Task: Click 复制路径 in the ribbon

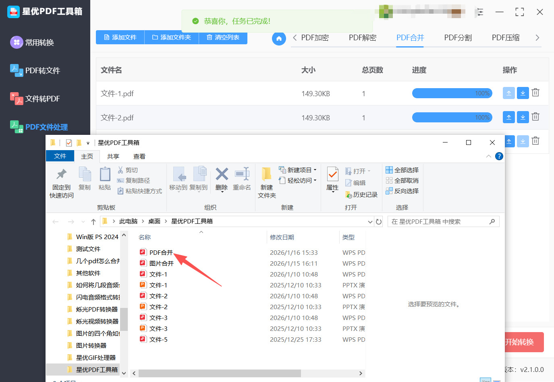Action: click(x=133, y=181)
